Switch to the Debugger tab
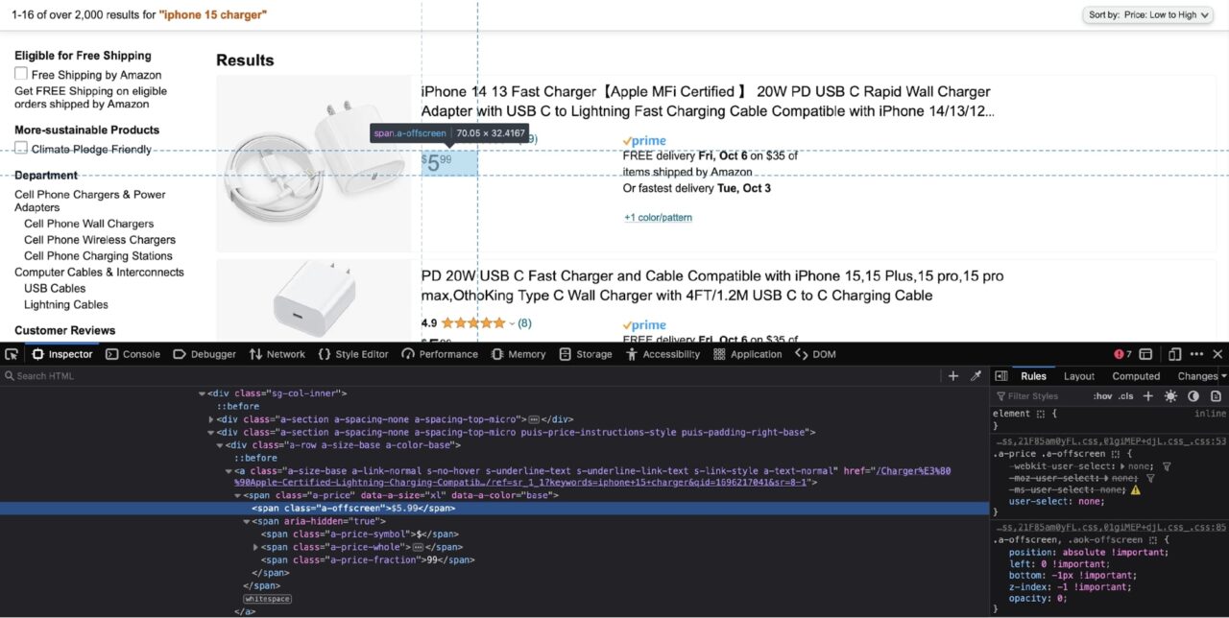Viewport: 1229px width, 618px height. (205, 354)
